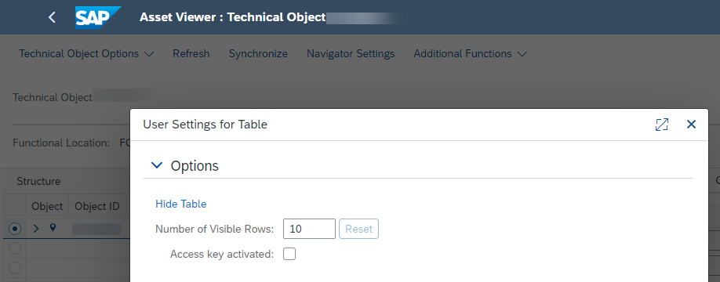The image size is (720, 282).
Task: Click the Number of Visible Rows field
Action: pyautogui.click(x=310, y=229)
